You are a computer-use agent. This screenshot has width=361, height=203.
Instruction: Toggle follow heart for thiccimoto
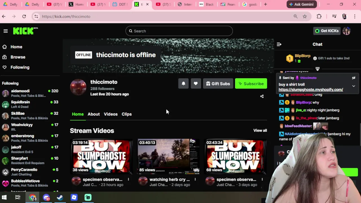click(196, 84)
